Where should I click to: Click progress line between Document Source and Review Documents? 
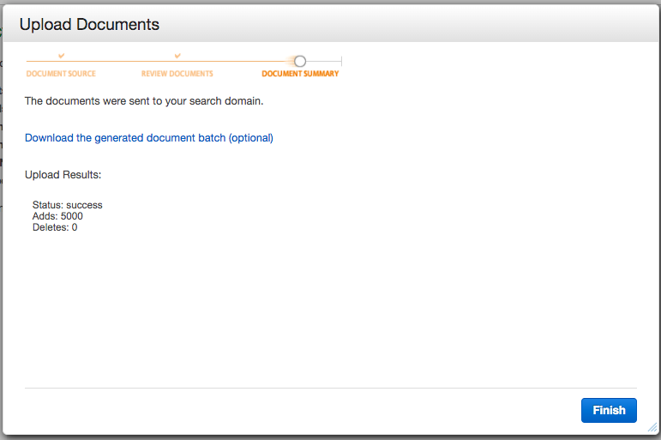[x=119, y=61]
